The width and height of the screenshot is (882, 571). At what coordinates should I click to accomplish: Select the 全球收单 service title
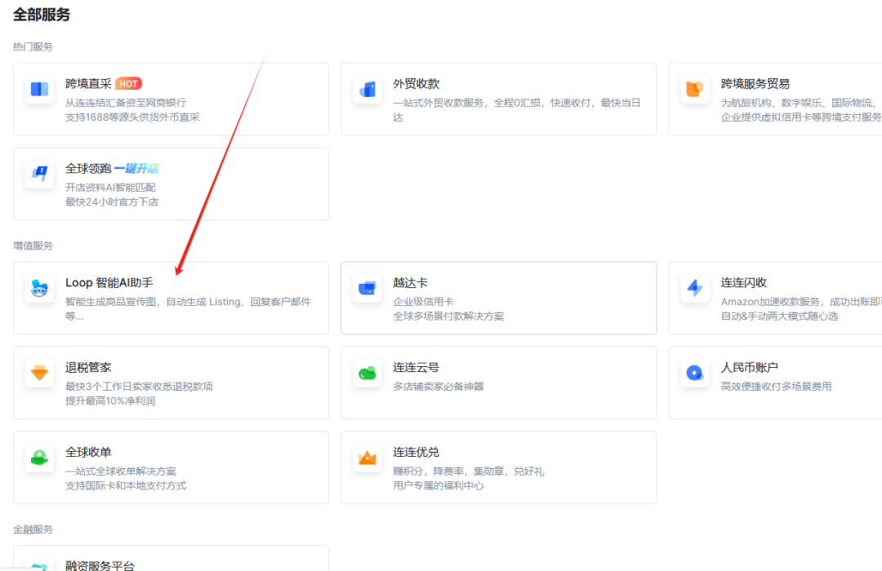pyautogui.click(x=88, y=452)
